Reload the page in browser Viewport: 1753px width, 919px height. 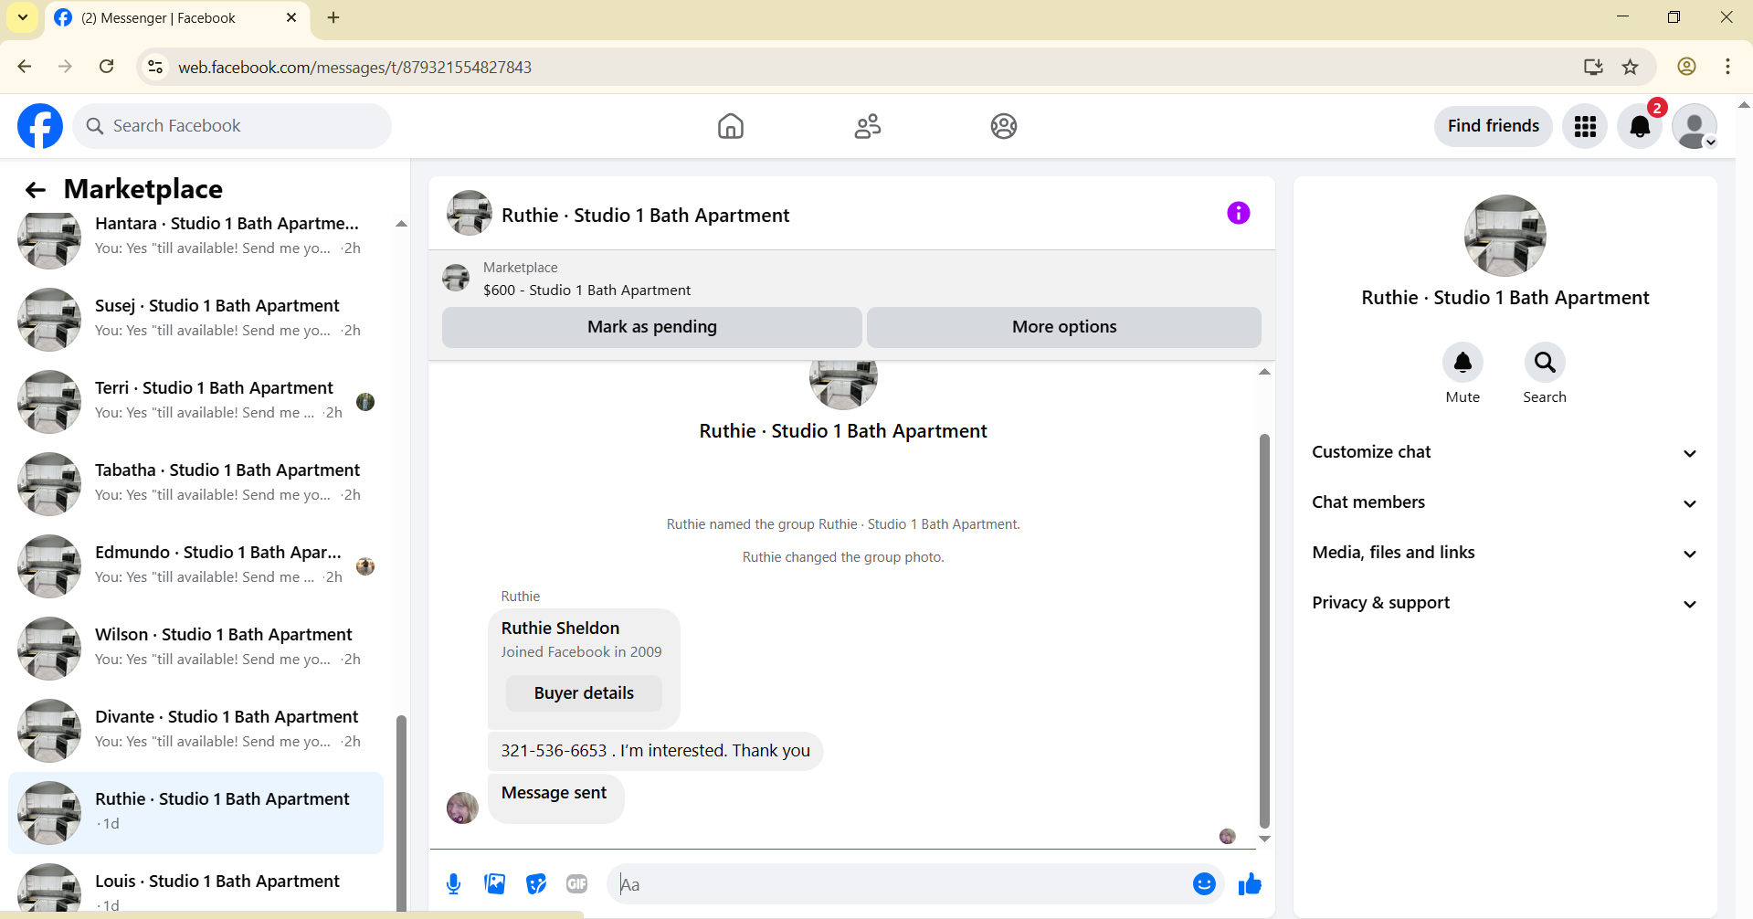pyautogui.click(x=107, y=67)
